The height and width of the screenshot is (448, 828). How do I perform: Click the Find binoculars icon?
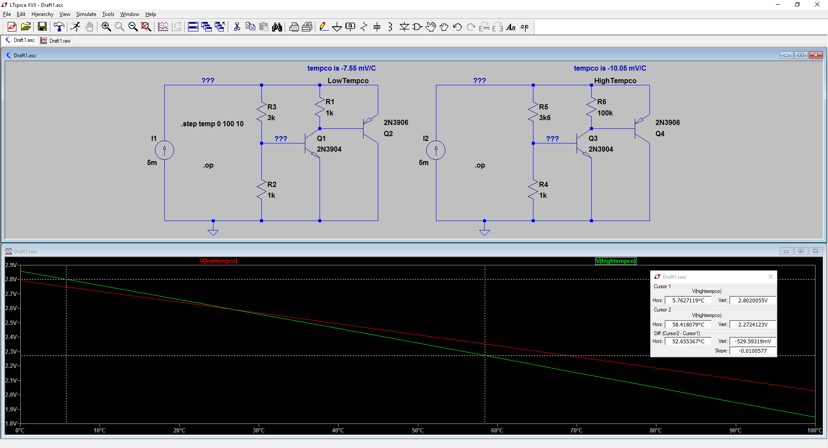click(x=277, y=27)
